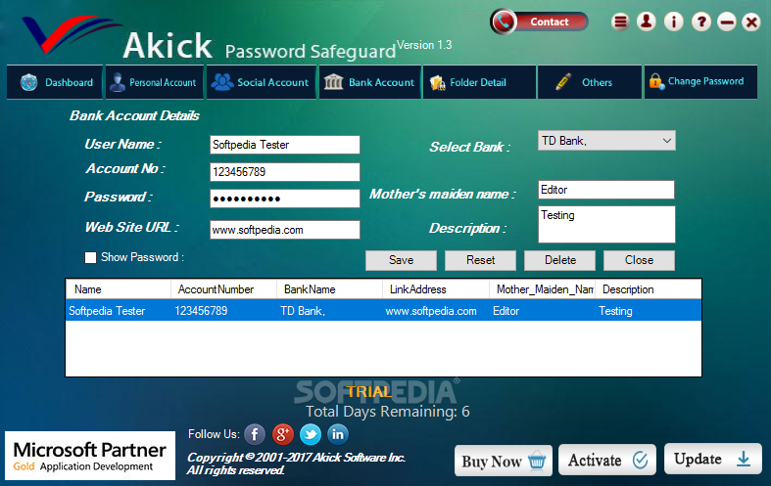Open the Twitter follow icon

[x=311, y=434]
